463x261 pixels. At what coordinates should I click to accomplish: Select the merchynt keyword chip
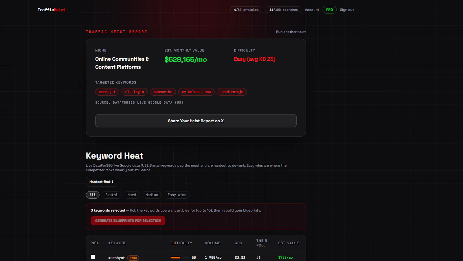point(107,92)
